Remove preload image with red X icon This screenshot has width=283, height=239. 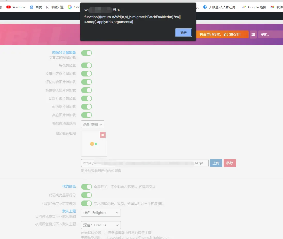103,135
